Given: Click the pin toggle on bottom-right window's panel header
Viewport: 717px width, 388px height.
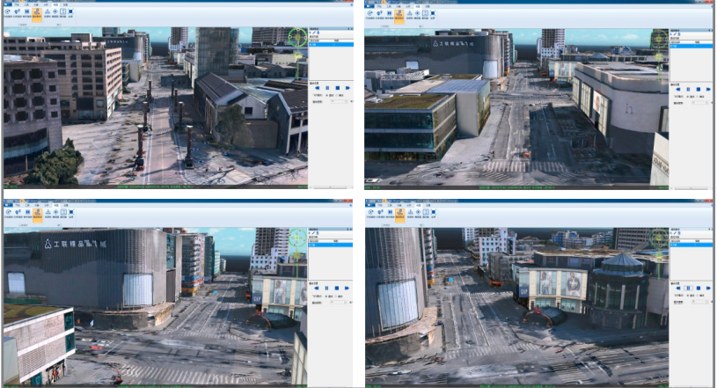Looking at the screenshot, I should pyautogui.click(x=709, y=229).
